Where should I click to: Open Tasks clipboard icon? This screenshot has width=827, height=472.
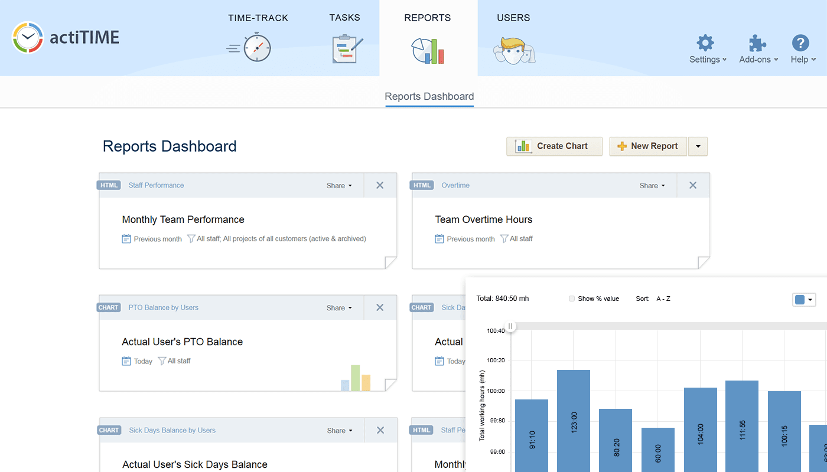coord(347,49)
